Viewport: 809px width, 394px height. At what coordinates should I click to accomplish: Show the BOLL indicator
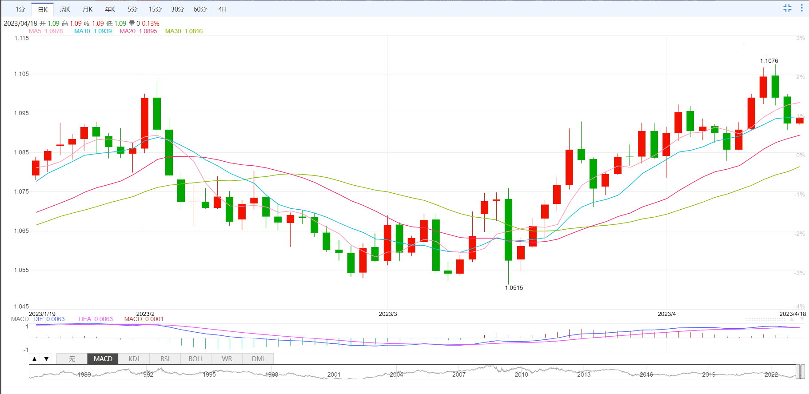(x=196, y=359)
